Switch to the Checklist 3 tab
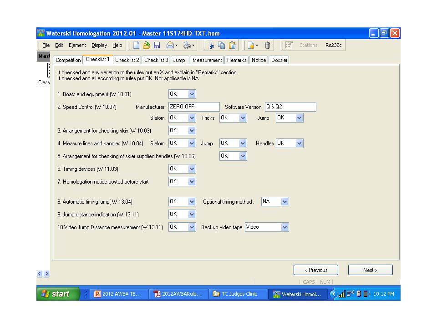The image size is (437, 328). [x=156, y=60]
